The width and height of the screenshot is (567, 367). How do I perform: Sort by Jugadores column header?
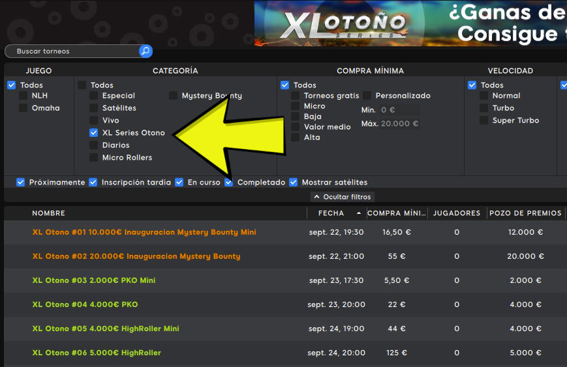point(457,213)
